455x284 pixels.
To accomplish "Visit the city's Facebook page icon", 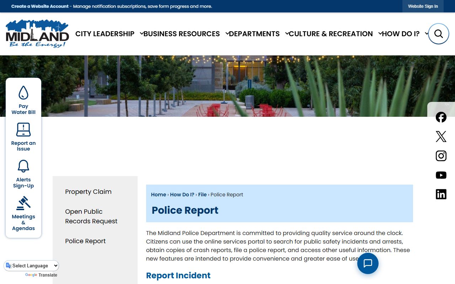I will click(441, 117).
